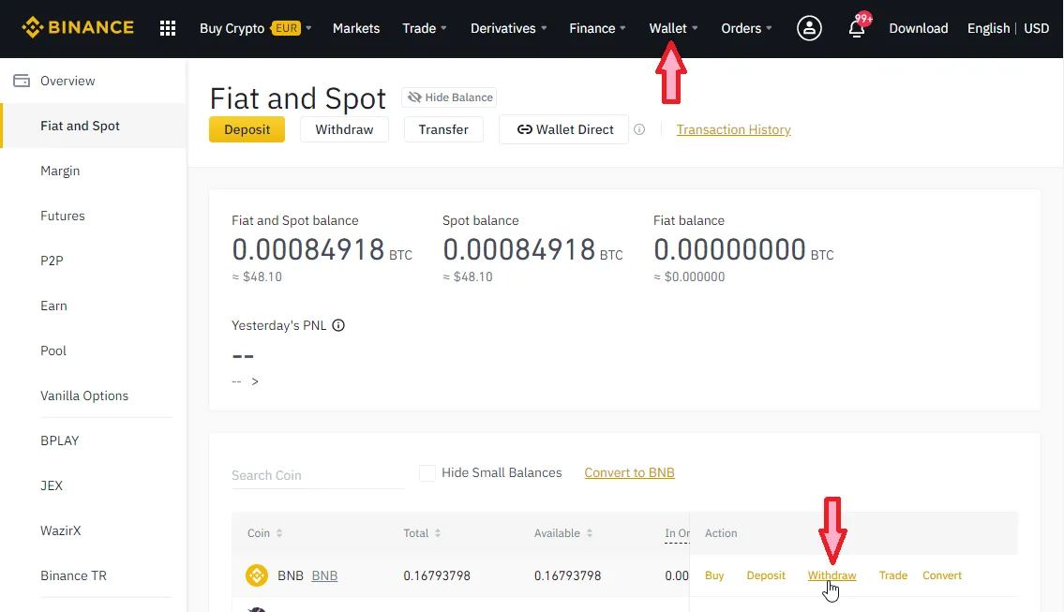Image resolution: width=1064 pixels, height=612 pixels.
Task: Expand the Orders menu dropdown arrow
Action: (x=769, y=28)
